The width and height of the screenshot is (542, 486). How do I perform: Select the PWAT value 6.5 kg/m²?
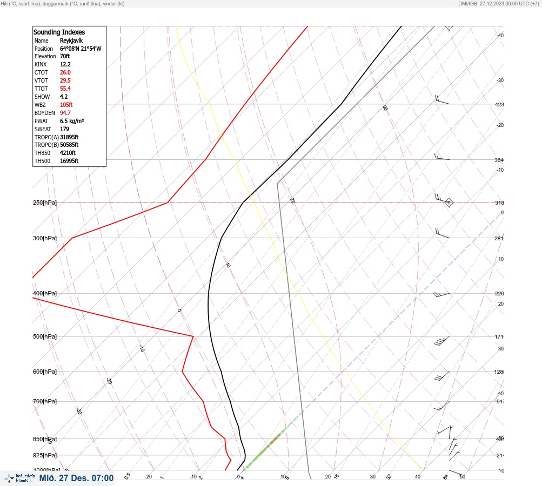[x=72, y=121]
